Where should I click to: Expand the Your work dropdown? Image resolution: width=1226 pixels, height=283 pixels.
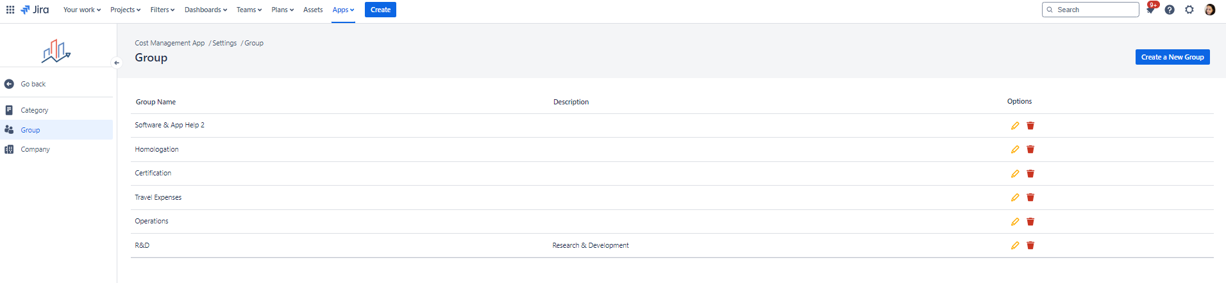coord(82,10)
